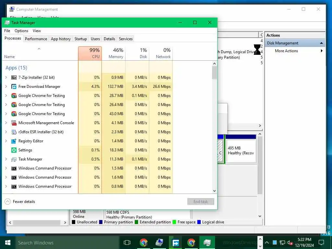Click the process list vertical scrollbar thumb
This screenshot has height=249, width=332.
tap(215, 72)
